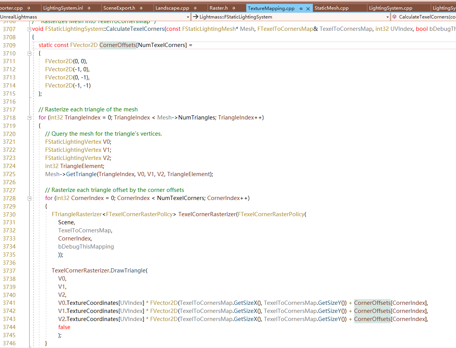Screen dimensions: 456x348
Task: Pin the SceneExport.h tab
Action: coord(141,8)
